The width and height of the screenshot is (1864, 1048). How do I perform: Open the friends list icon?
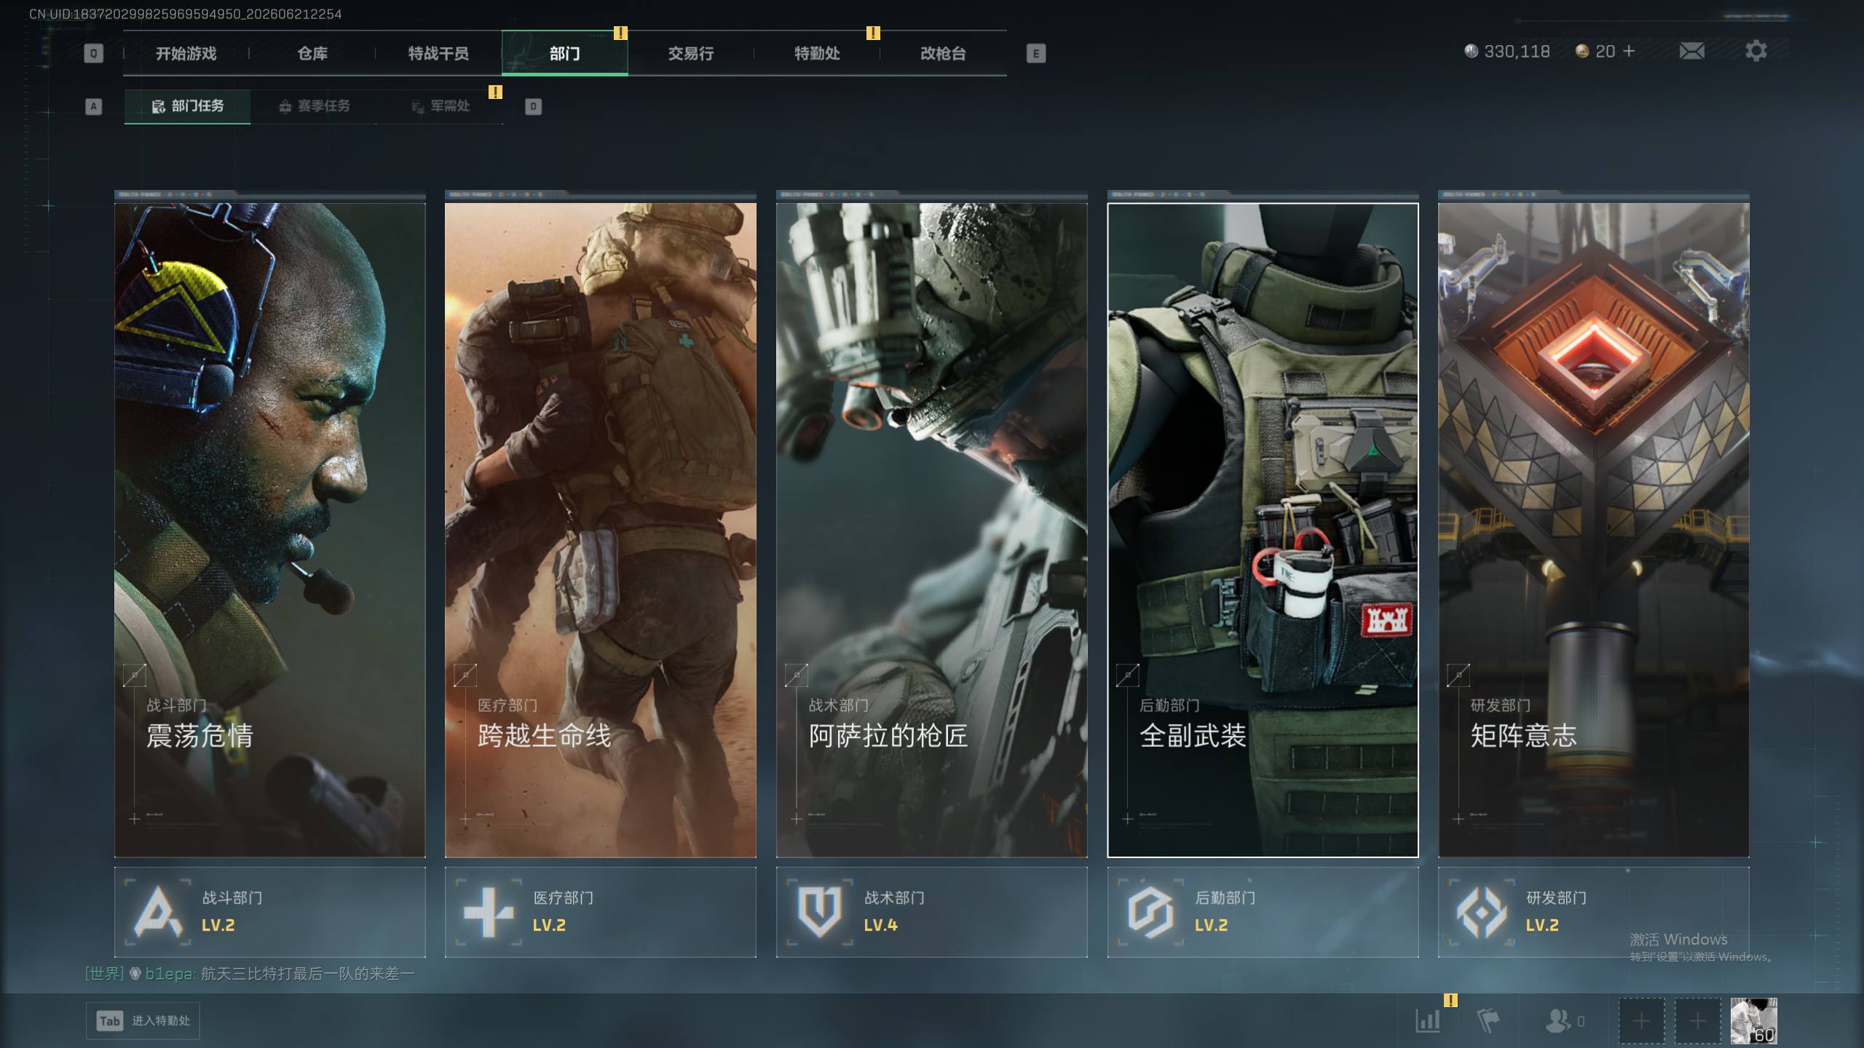(1558, 1021)
